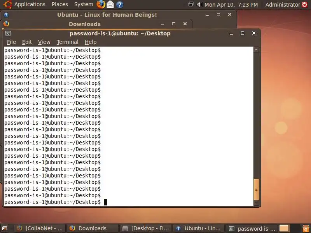Click the Show Desktop button in bottom panel
This screenshot has height=233, width=311.
click(5, 228)
